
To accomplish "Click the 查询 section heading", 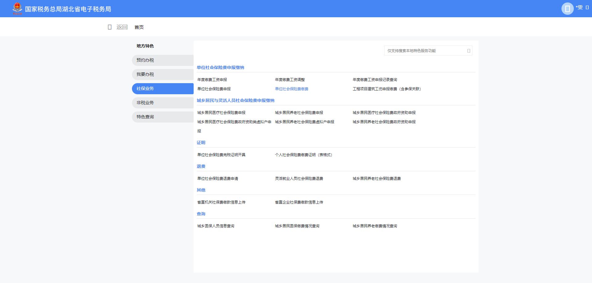I will point(201,214).
